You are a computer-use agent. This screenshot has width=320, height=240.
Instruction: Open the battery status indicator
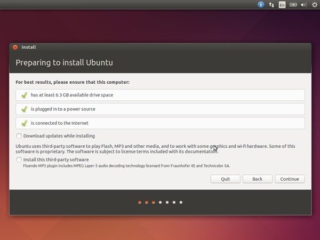pos(293,5)
